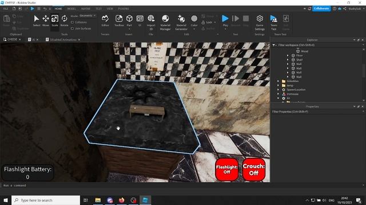Click the cloud icon near Collaborate
Viewport: 366px width, 205px height.
tap(340, 9)
